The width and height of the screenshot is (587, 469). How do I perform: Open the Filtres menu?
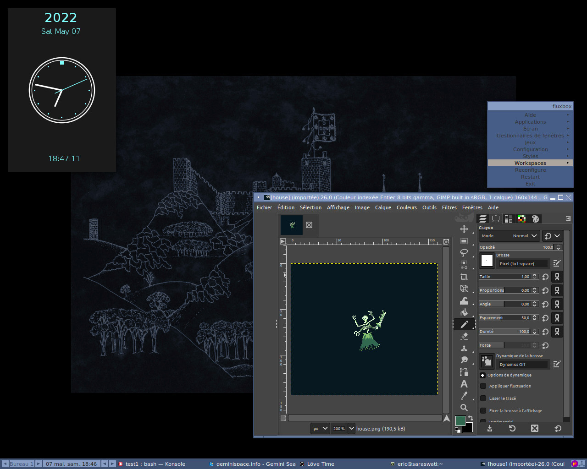449,207
